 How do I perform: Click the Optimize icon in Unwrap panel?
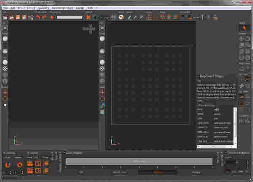click(19, 164)
